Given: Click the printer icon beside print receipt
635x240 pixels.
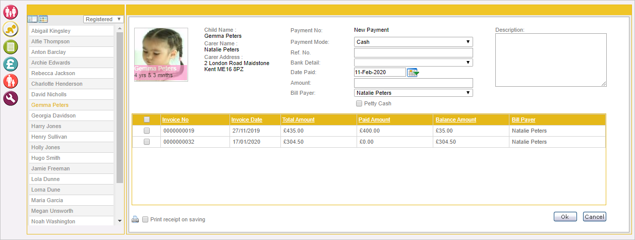Looking at the screenshot, I should pos(135,219).
